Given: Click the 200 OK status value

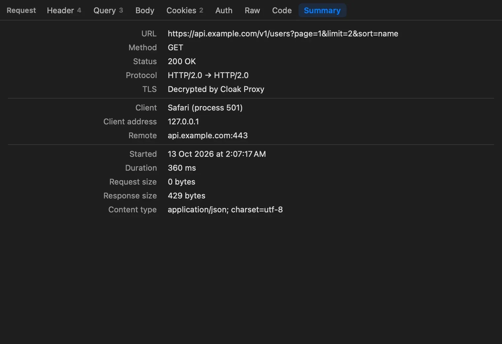Looking at the screenshot, I should 182,62.
